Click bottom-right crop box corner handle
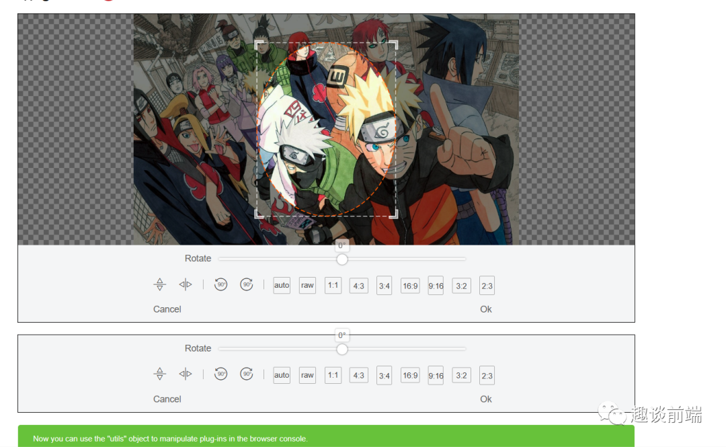 (393, 214)
